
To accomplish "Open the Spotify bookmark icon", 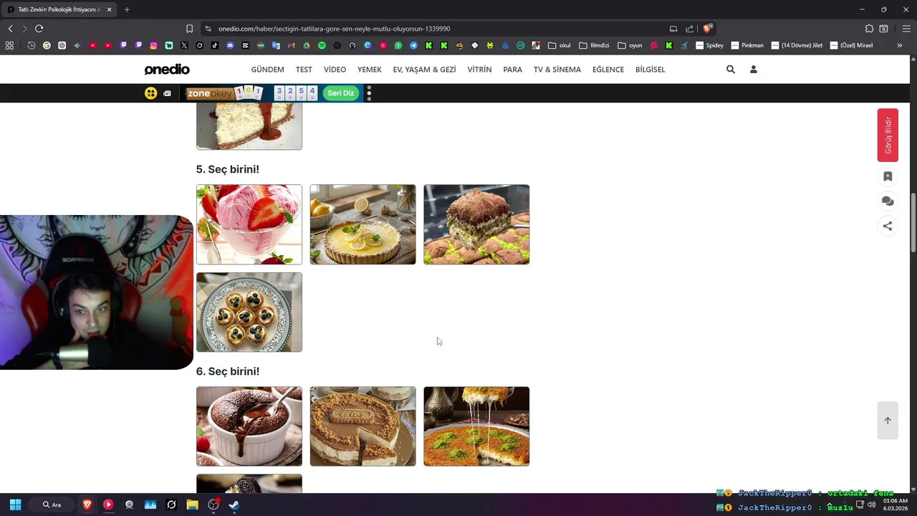I will tap(322, 45).
